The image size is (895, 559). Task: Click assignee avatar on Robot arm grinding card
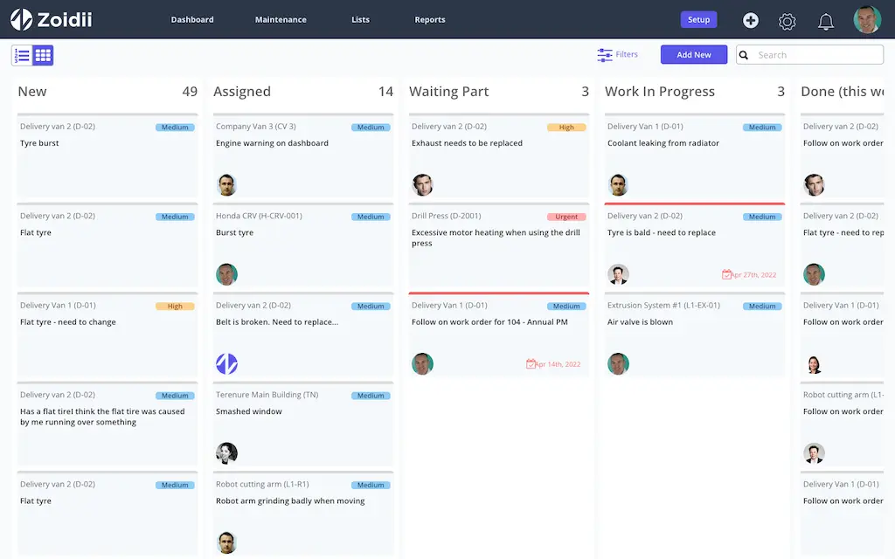coord(226,542)
